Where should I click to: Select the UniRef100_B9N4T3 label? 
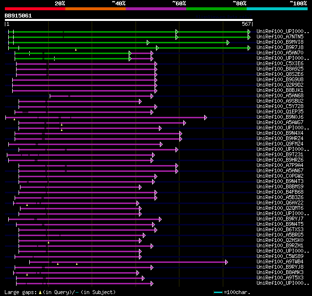click(280, 182)
